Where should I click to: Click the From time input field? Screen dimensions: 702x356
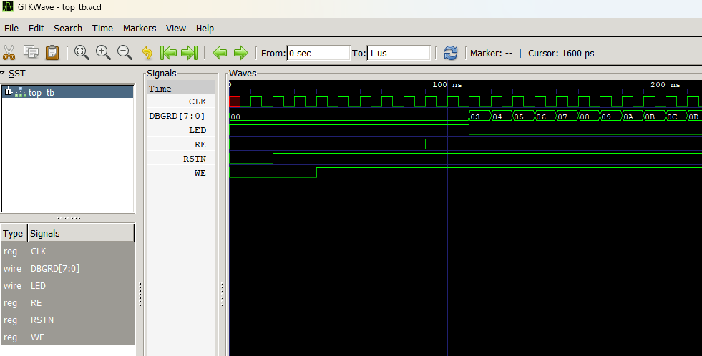coord(318,53)
